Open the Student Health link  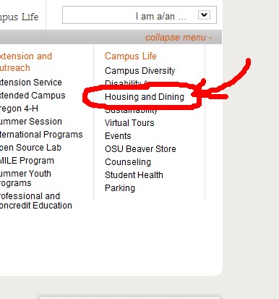click(x=134, y=175)
